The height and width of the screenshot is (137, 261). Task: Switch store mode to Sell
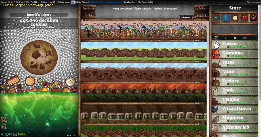216,39
